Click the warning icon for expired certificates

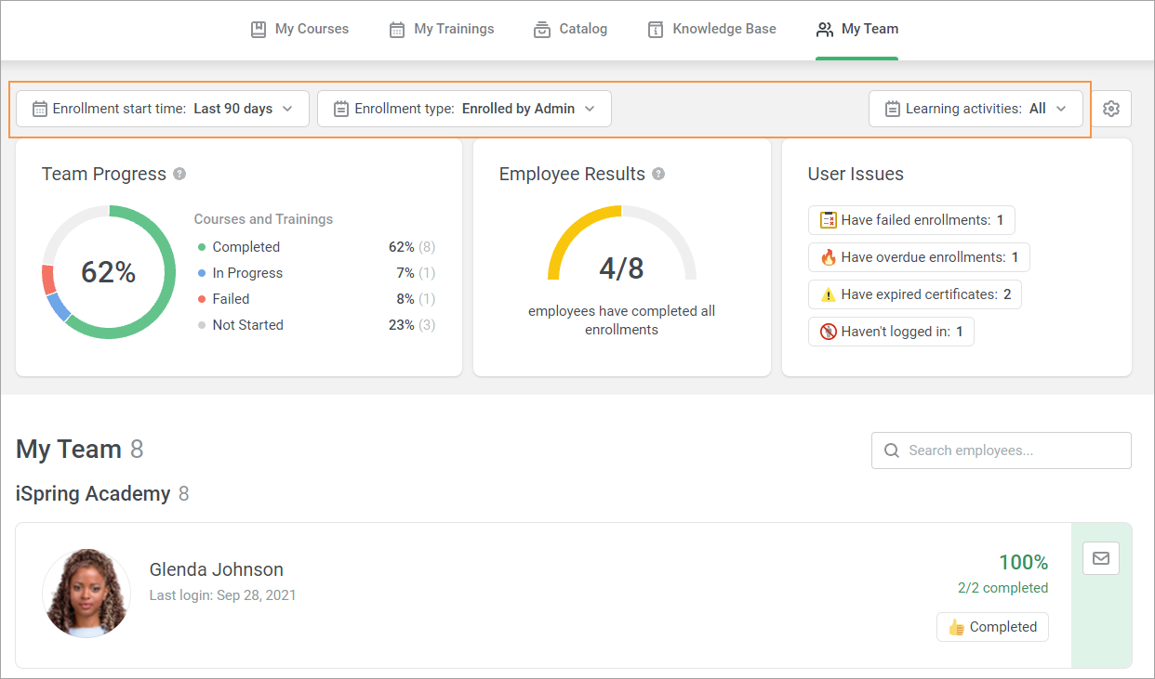[828, 294]
